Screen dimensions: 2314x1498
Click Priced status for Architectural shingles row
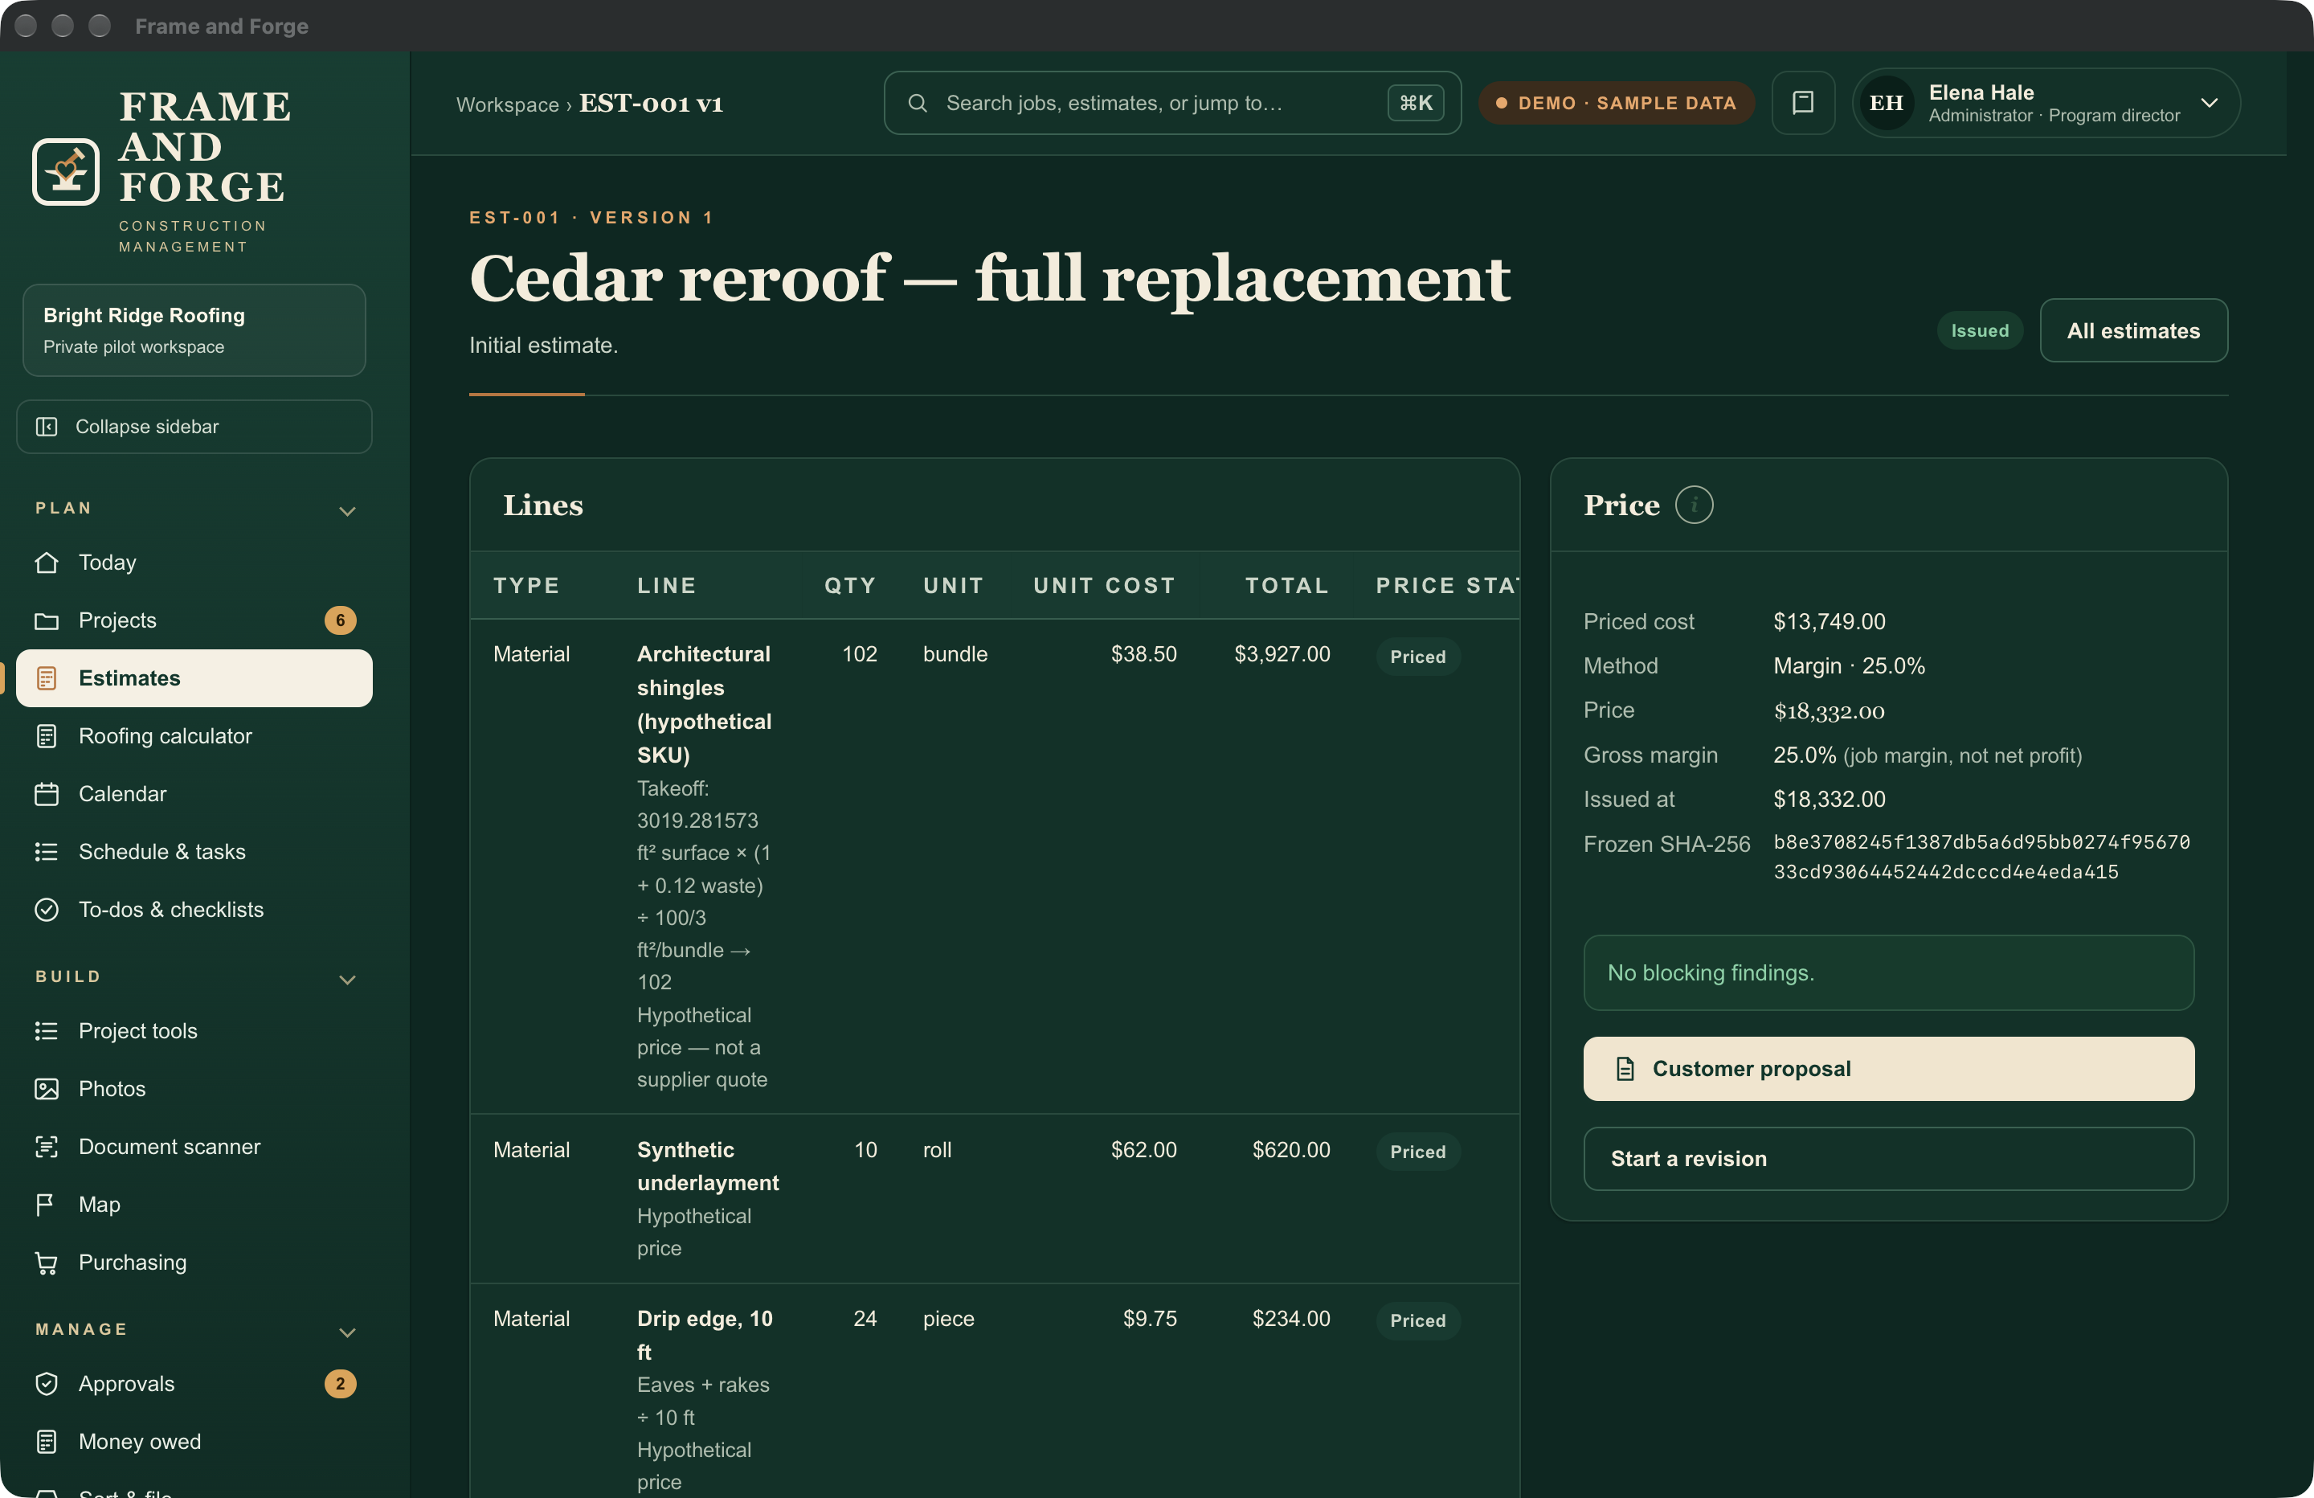(x=1417, y=657)
